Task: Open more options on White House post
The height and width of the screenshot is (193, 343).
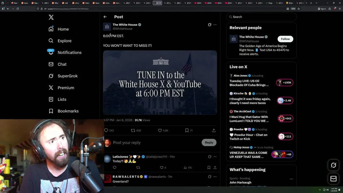Action: click(x=215, y=25)
